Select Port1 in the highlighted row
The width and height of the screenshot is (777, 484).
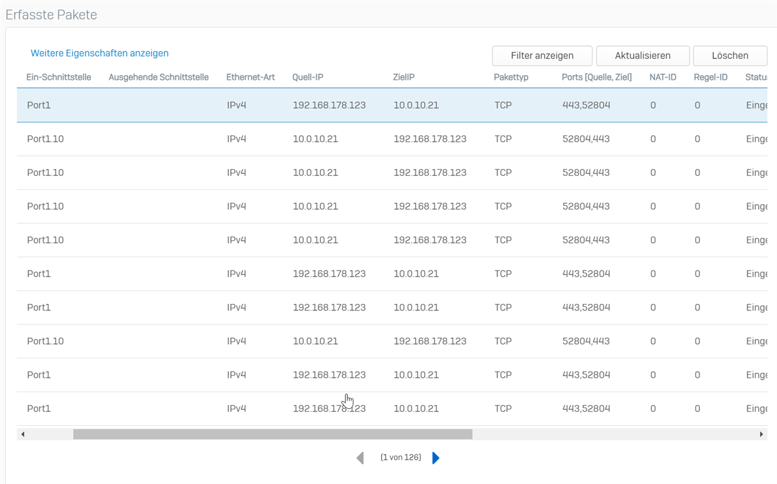click(x=39, y=105)
